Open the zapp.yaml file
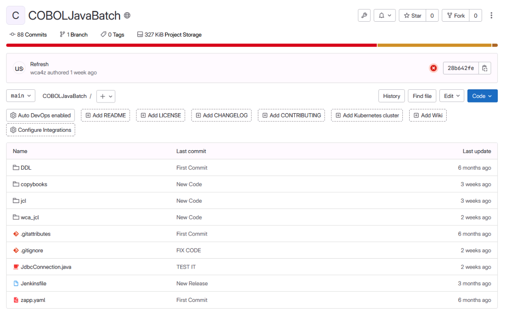The width and height of the screenshot is (518, 320). pyautogui.click(x=33, y=300)
